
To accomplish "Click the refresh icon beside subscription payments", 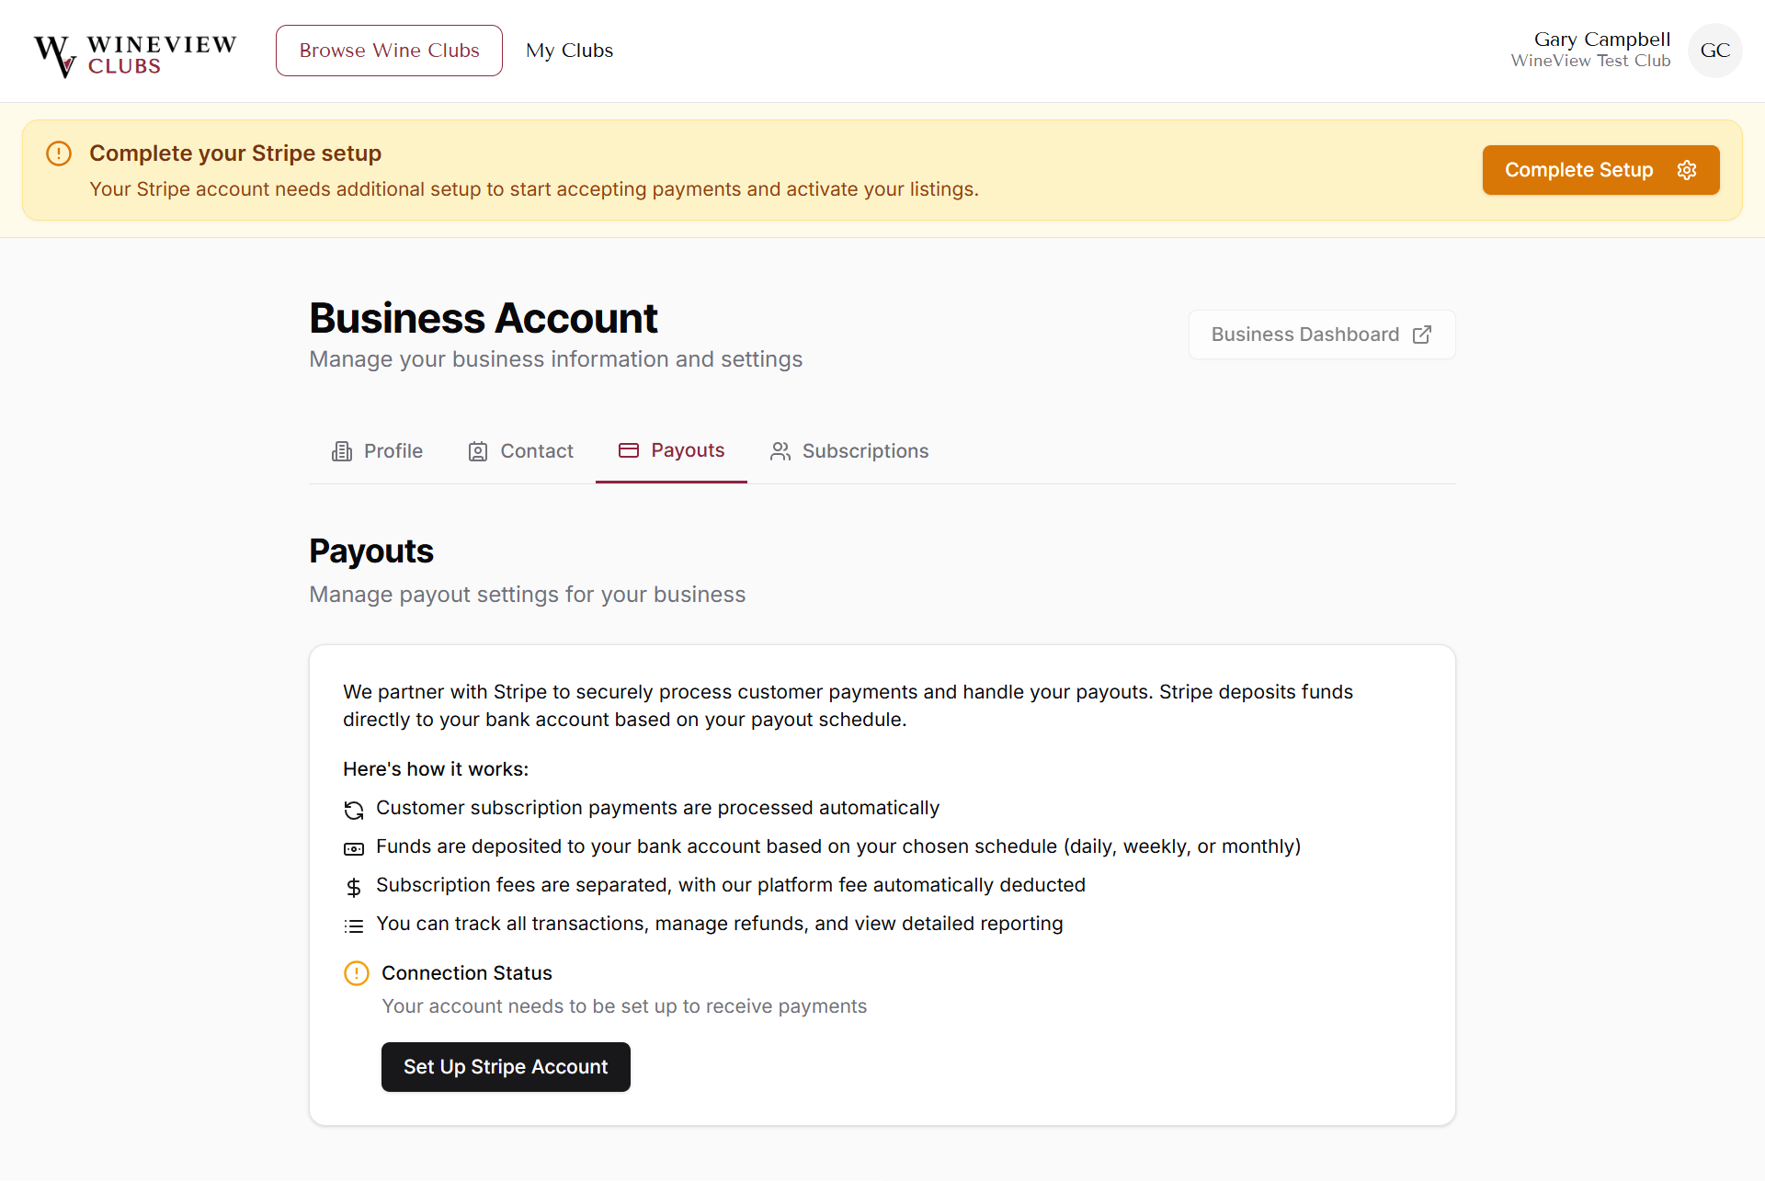I will tap(354, 810).
